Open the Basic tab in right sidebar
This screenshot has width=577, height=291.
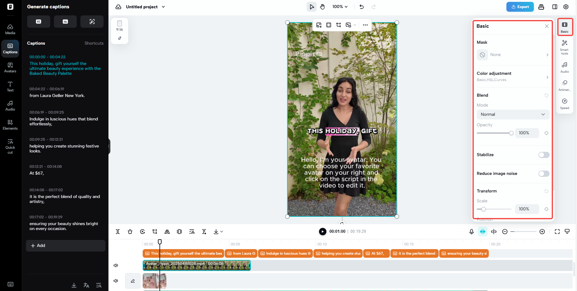click(x=565, y=27)
